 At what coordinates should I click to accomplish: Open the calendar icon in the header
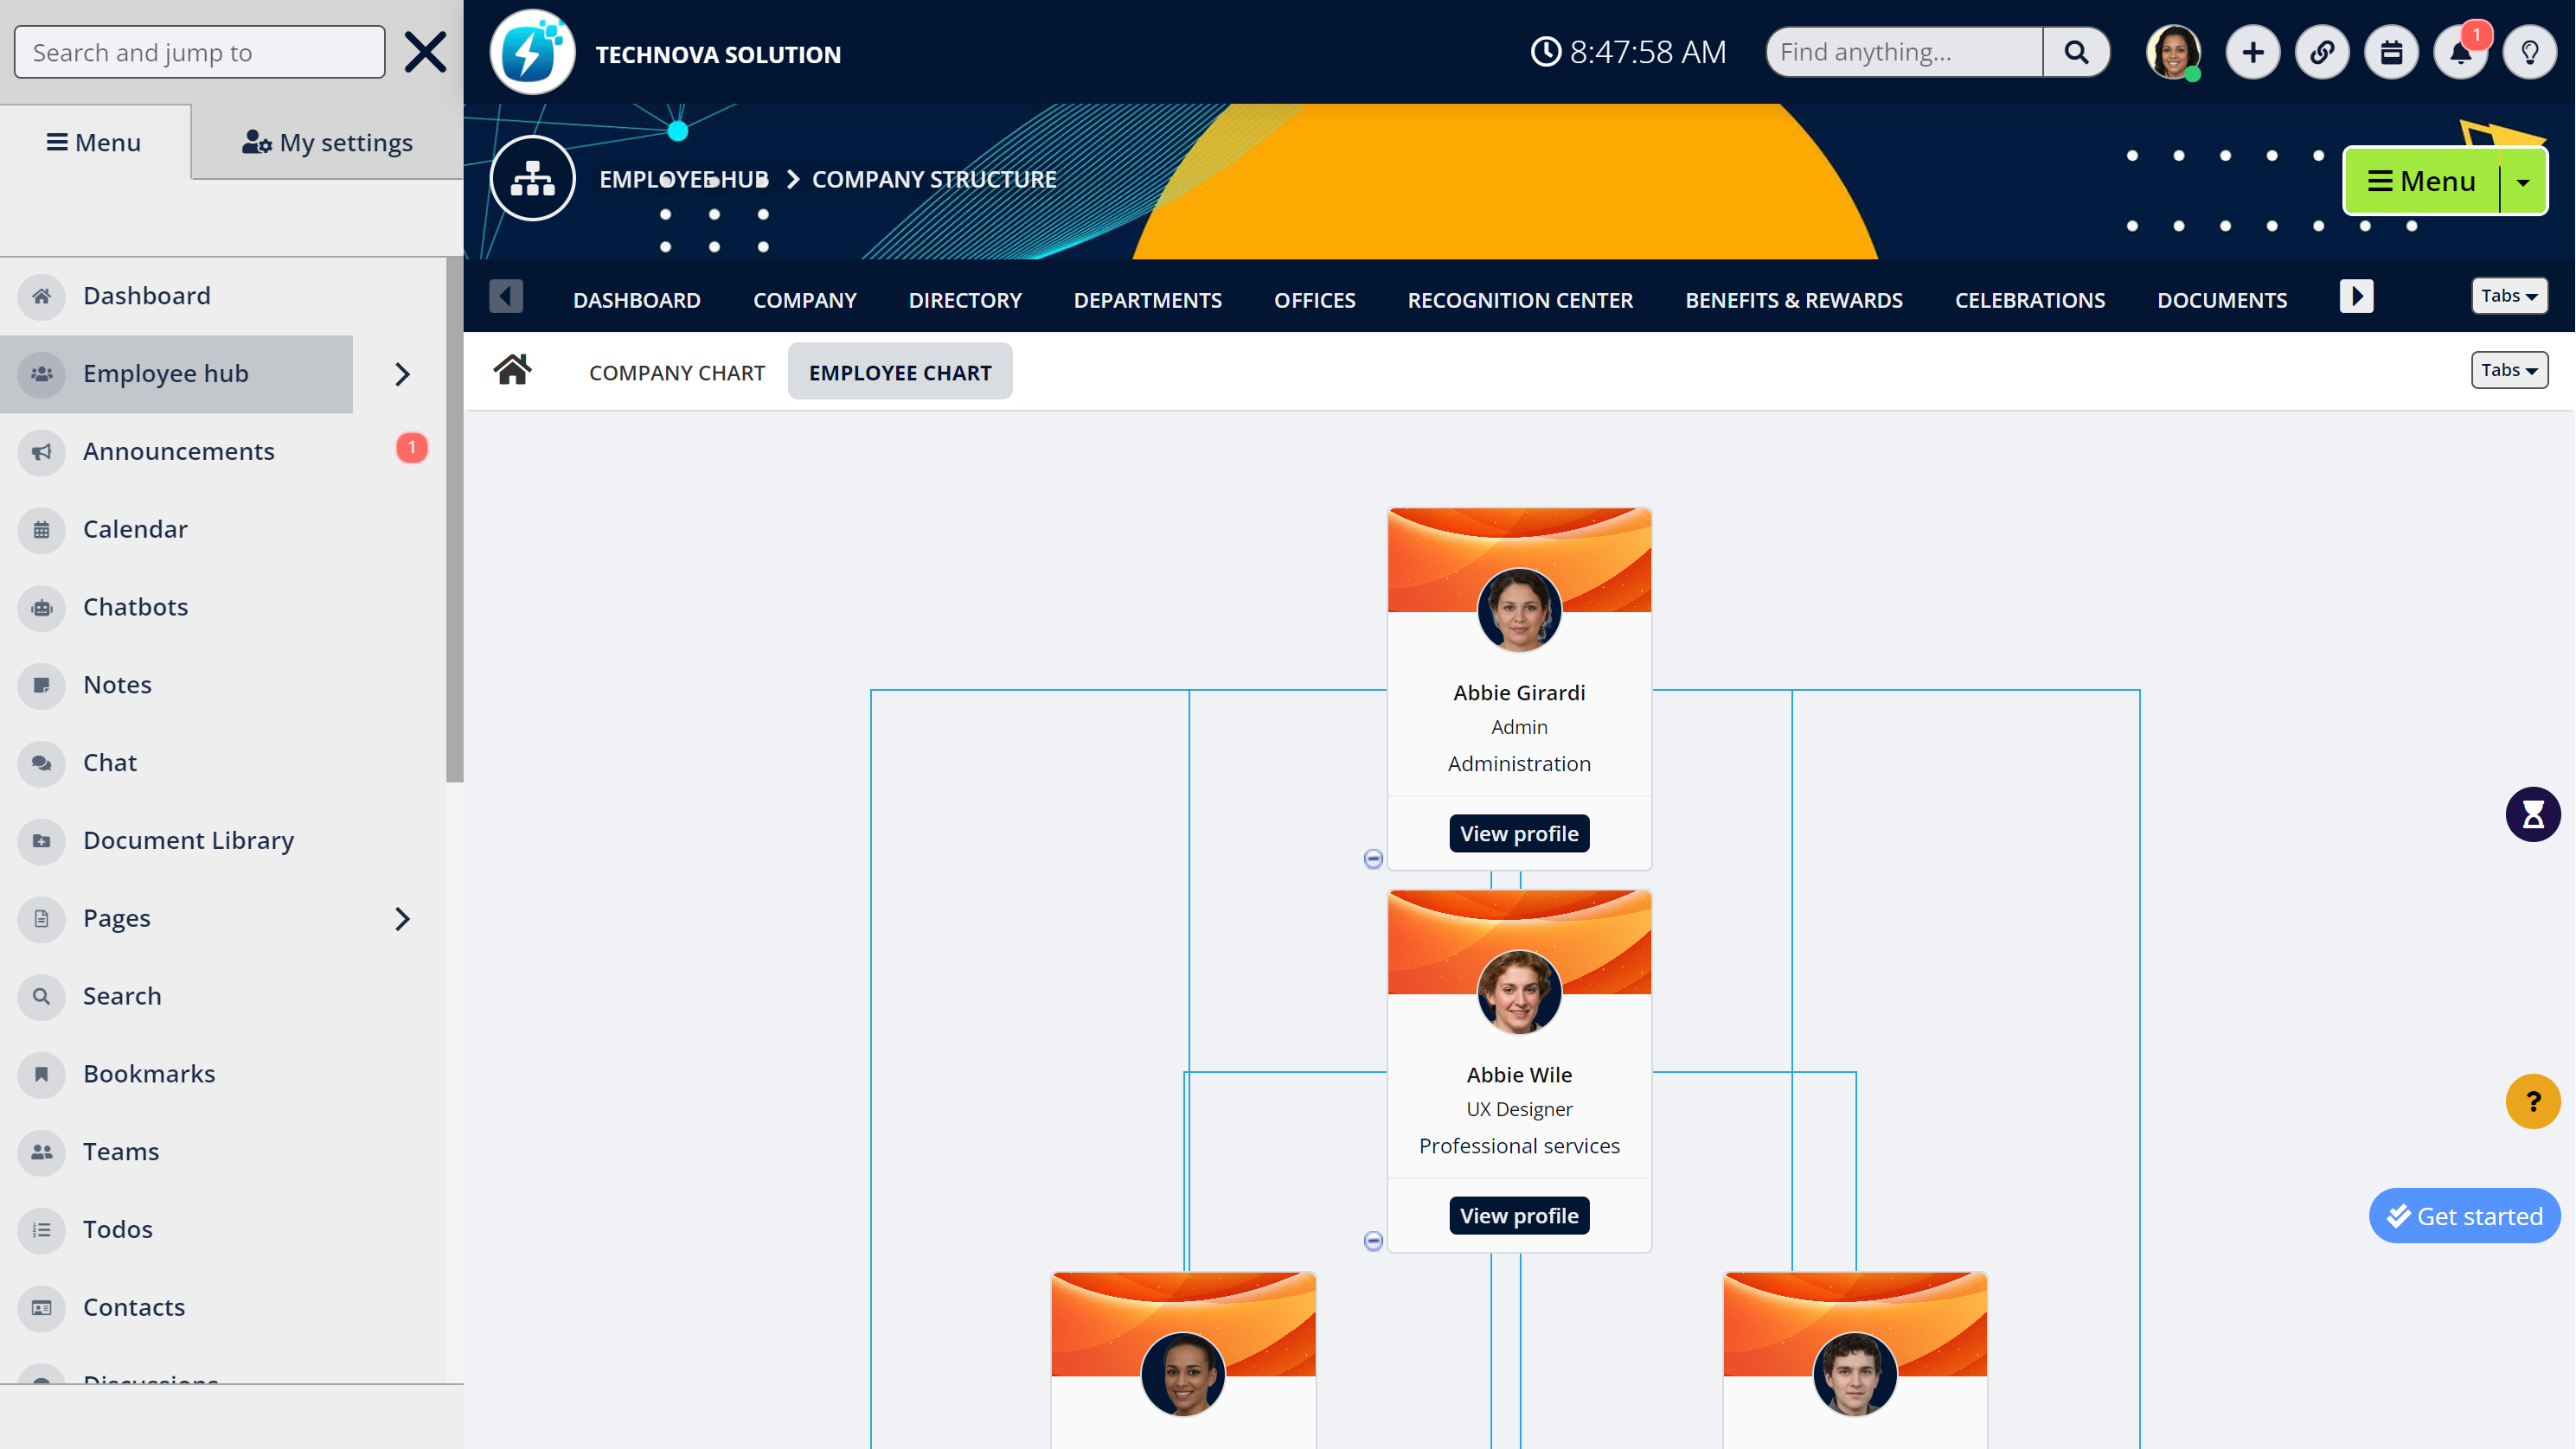(x=2391, y=53)
